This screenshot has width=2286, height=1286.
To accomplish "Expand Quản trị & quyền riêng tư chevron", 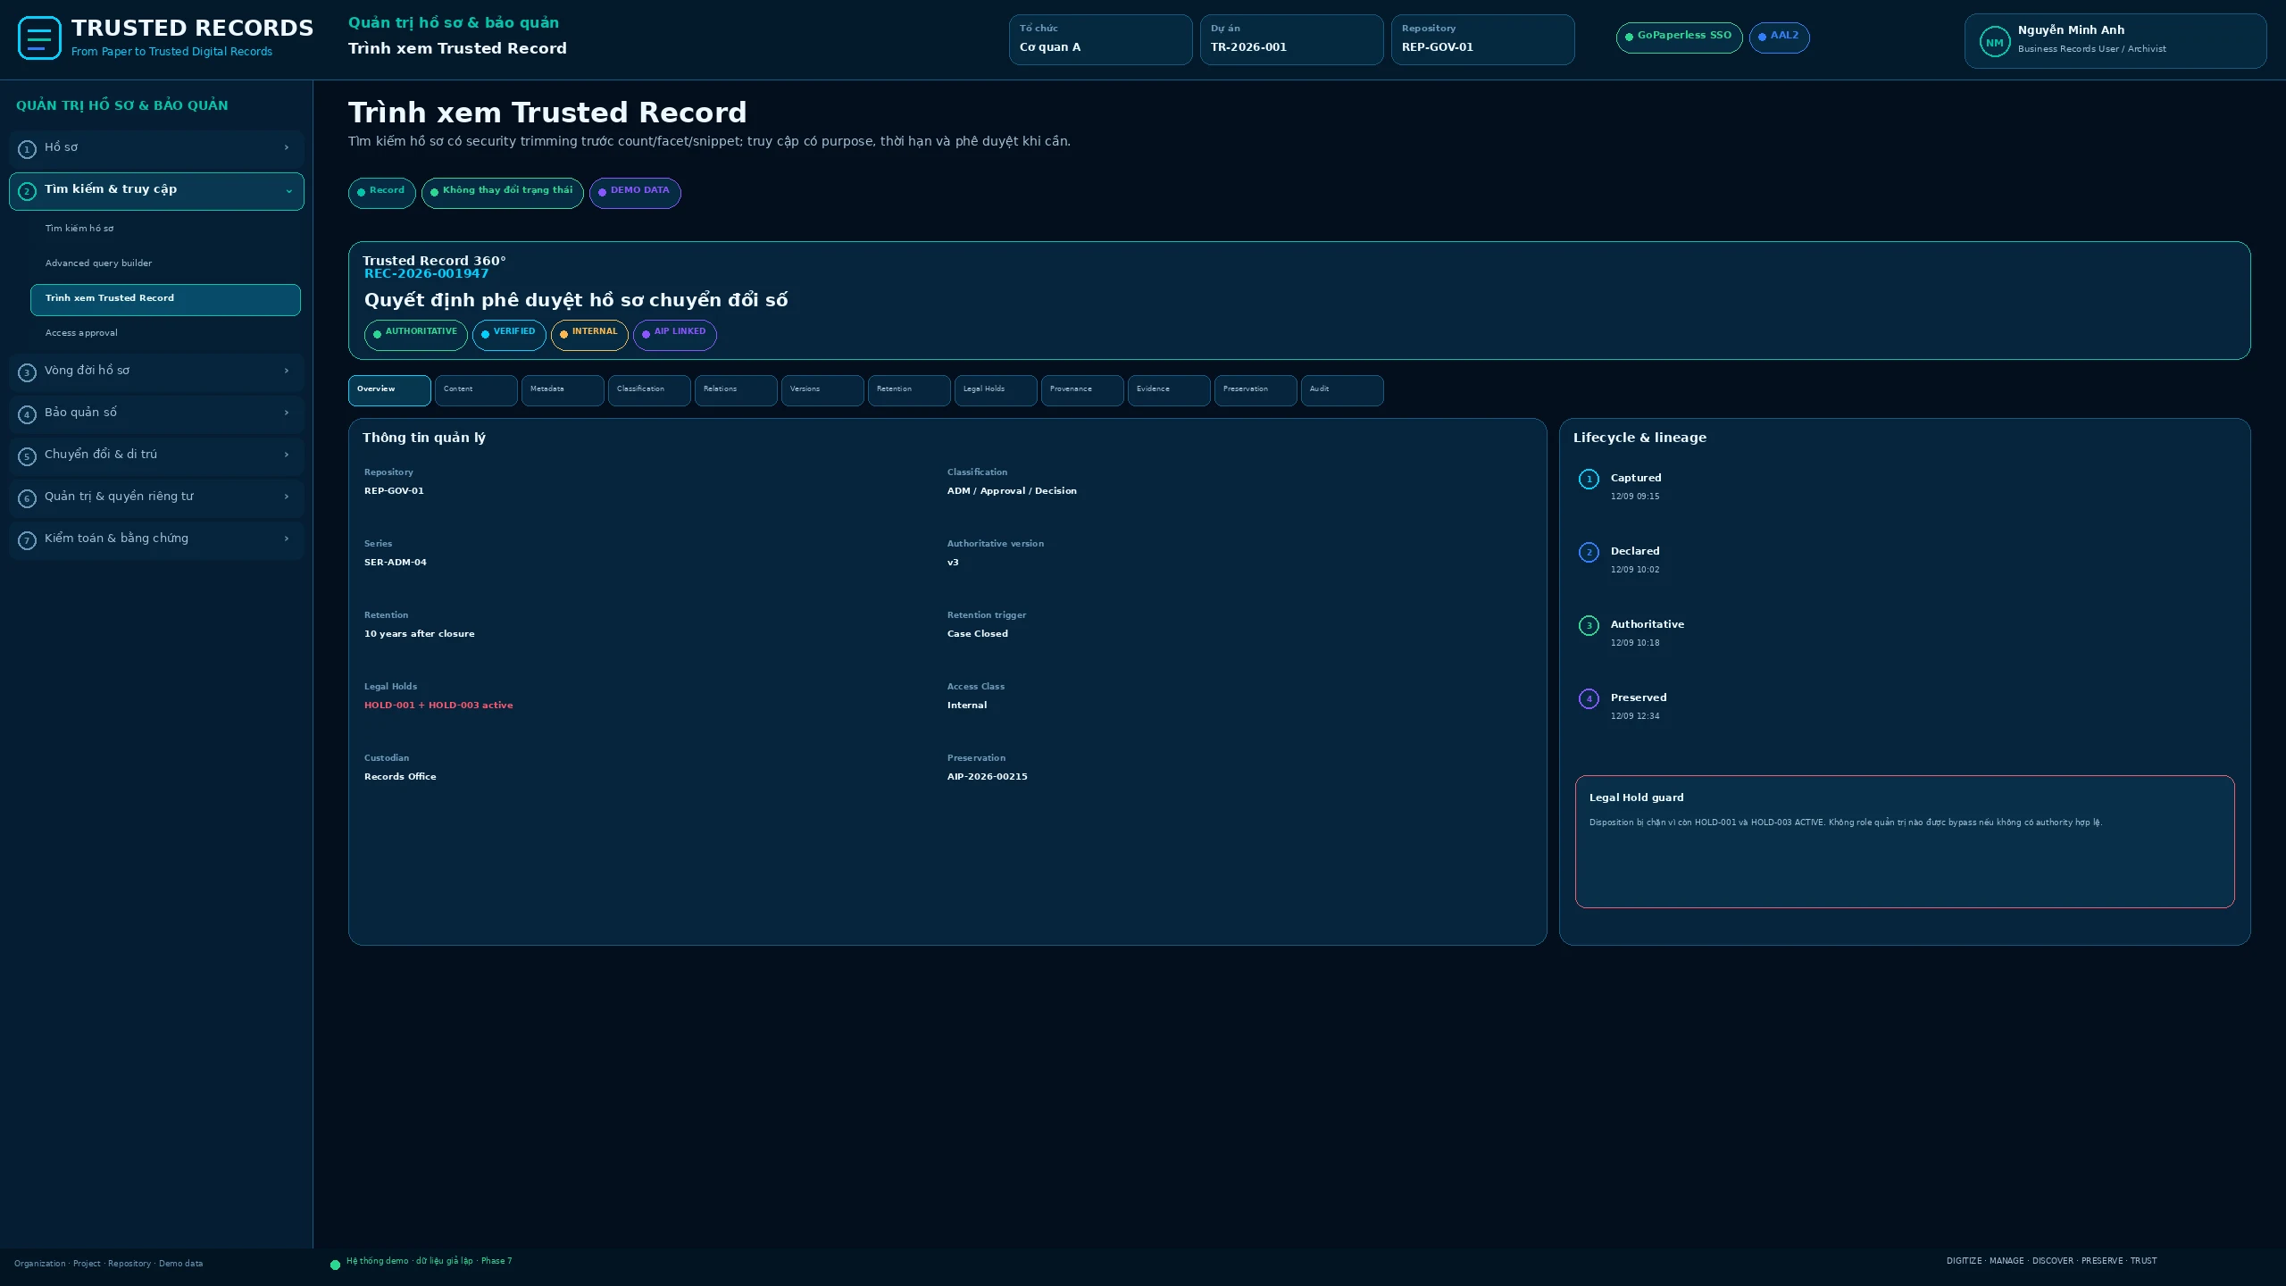I will [286, 497].
